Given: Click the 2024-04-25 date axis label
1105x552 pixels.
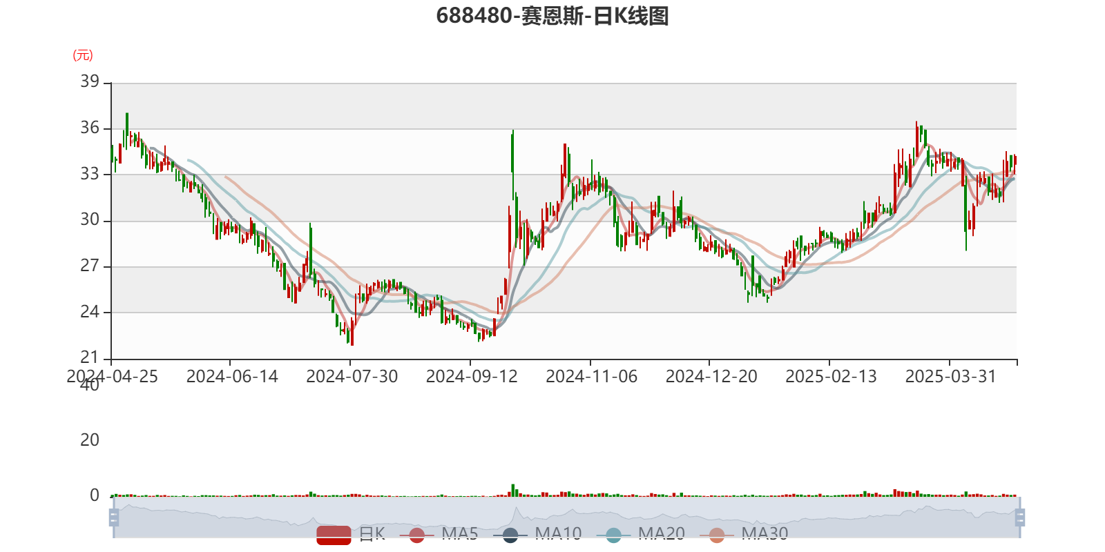Looking at the screenshot, I should point(112,377).
